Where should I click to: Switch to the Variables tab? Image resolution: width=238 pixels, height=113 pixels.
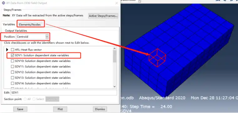point(9,24)
